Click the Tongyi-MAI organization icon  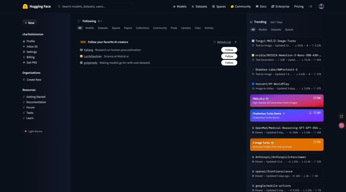click(253, 41)
